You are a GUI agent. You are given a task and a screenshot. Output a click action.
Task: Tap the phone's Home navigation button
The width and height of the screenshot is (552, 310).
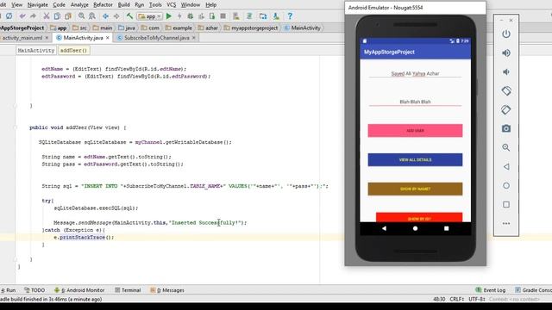click(415, 228)
